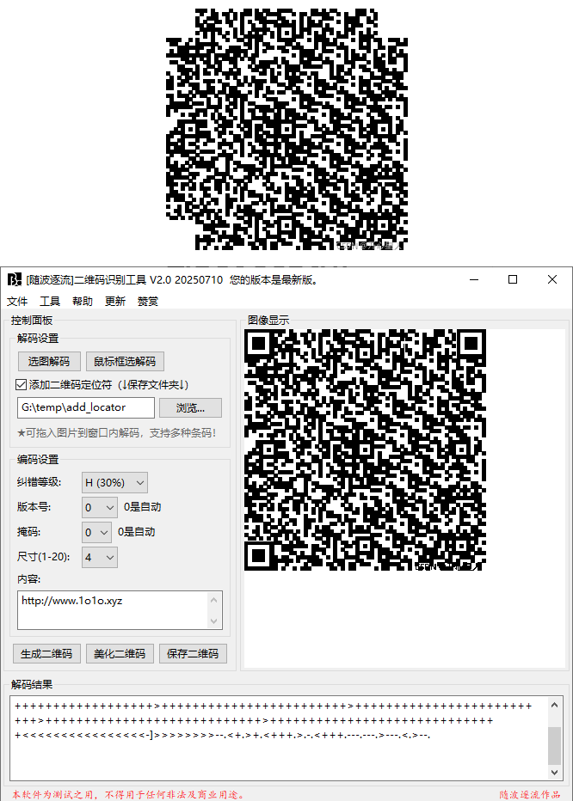Viewport: 573px width, 801px height.
Task: Click the QR code in 图像显示 panel
Action: click(x=366, y=449)
